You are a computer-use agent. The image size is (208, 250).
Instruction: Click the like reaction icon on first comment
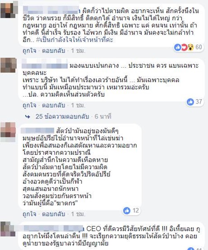click(178, 47)
